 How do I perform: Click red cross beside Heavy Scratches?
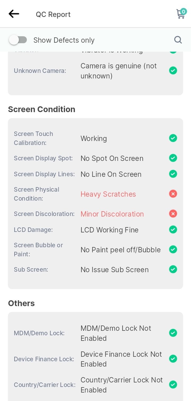(173, 194)
